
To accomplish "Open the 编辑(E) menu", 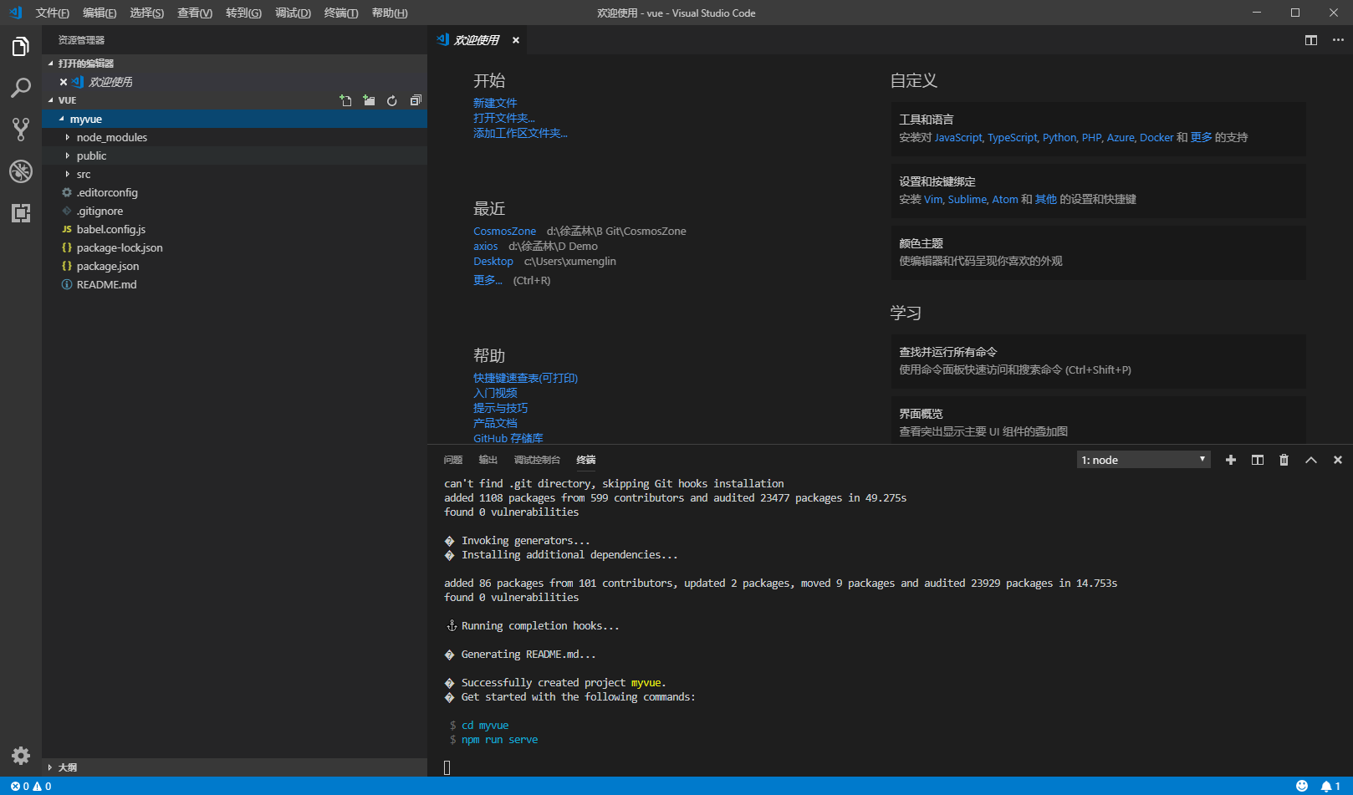I will point(100,13).
